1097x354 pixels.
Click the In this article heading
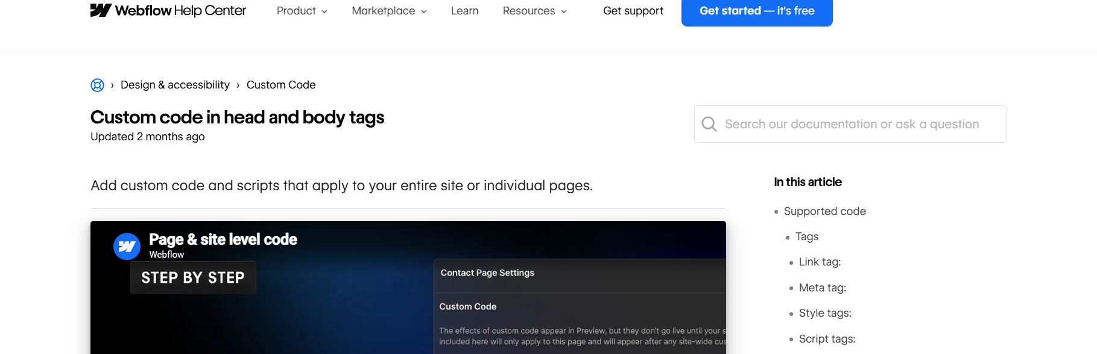808,182
